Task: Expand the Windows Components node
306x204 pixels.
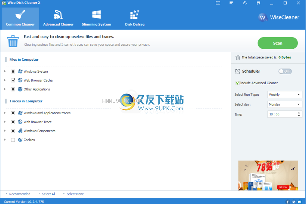Action: pyautogui.click(x=5, y=131)
